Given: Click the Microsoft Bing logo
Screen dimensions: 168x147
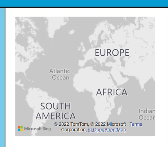Looking at the screenshot, I should 34,129.
